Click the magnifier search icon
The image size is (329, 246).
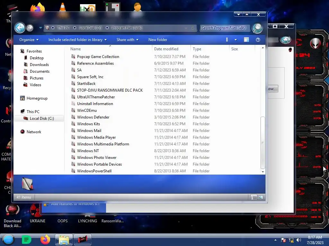[257, 28]
